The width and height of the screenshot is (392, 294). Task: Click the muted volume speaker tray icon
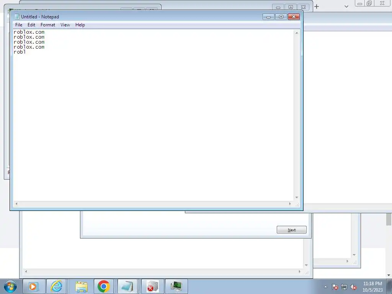tap(353, 287)
